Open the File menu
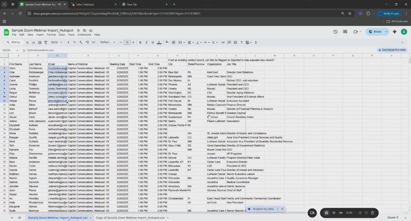The height and width of the screenshot is (221, 411). [14, 35]
